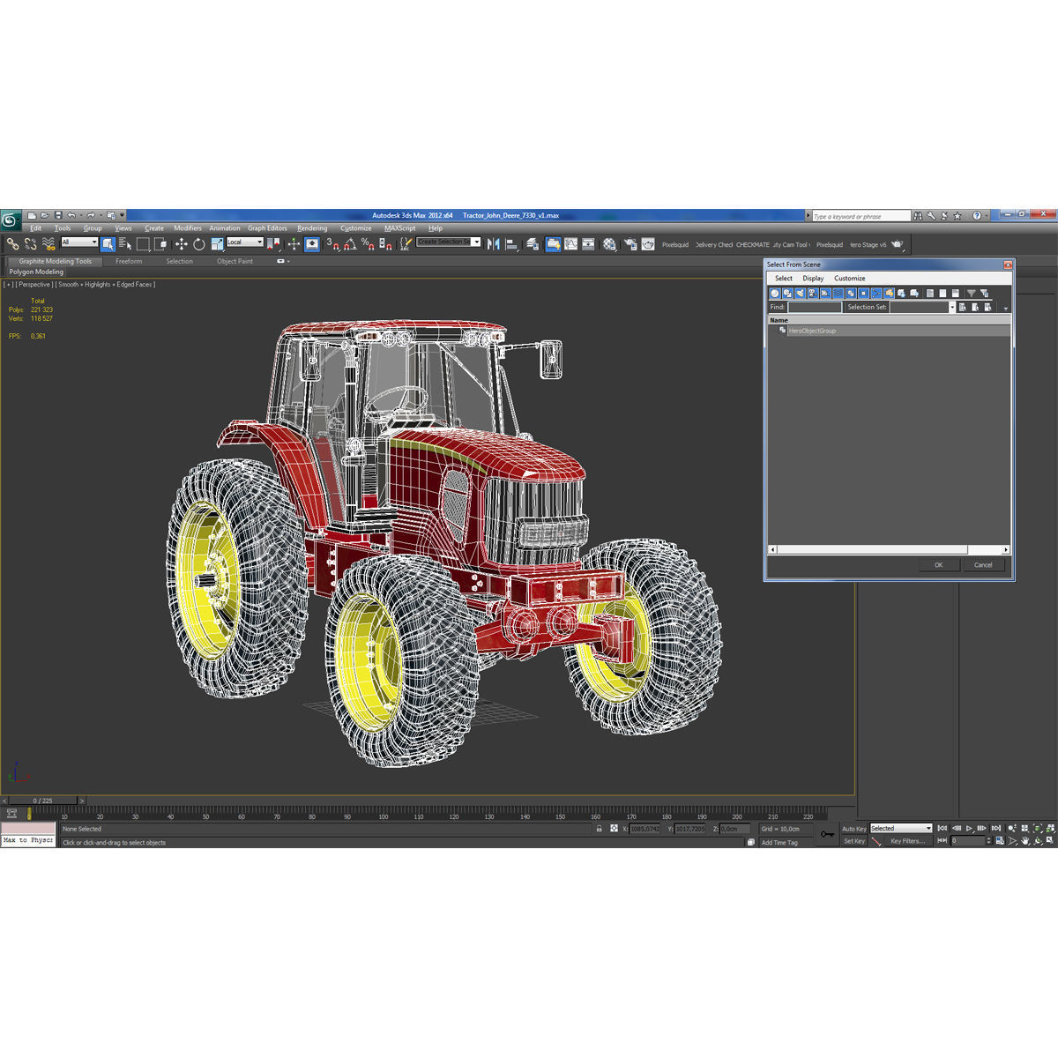
Task: Click the 3ds Max application logo button
Action: (x=11, y=221)
